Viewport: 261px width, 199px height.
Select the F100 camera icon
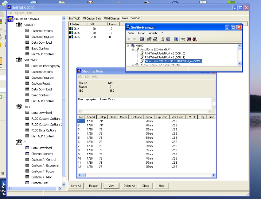[19, 106]
